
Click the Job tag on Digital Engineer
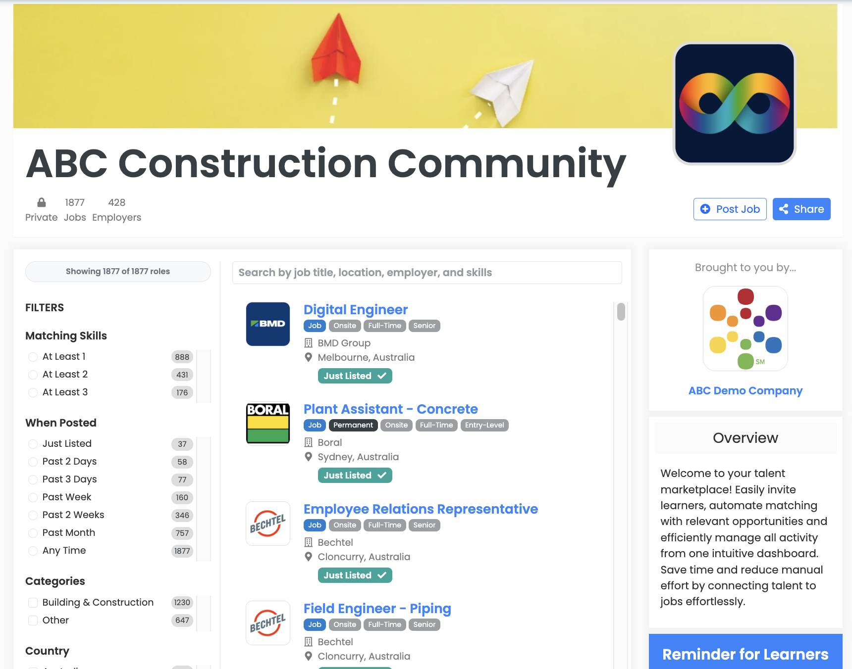pyautogui.click(x=315, y=326)
